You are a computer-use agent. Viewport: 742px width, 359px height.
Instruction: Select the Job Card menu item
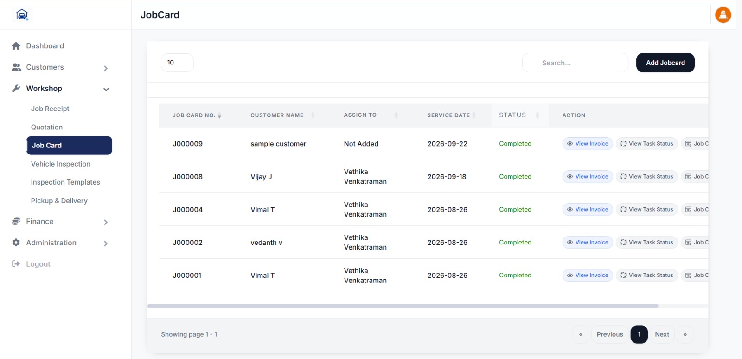pyautogui.click(x=69, y=145)
